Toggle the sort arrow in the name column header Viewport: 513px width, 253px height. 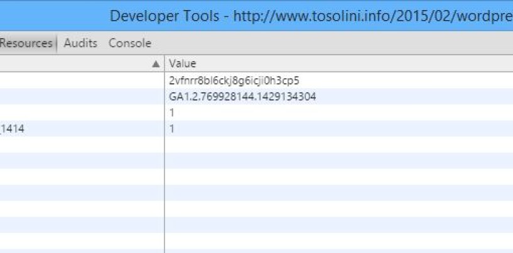[x=156, y=64]
